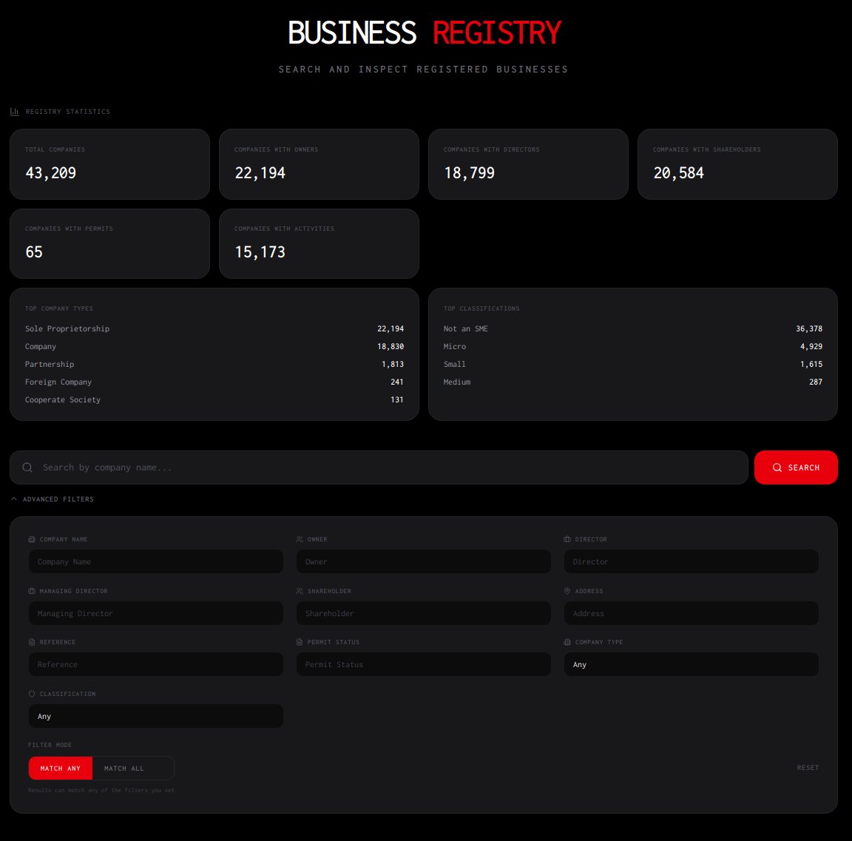
Task: Click the Address map pin icon
Action: coord(567,591)
